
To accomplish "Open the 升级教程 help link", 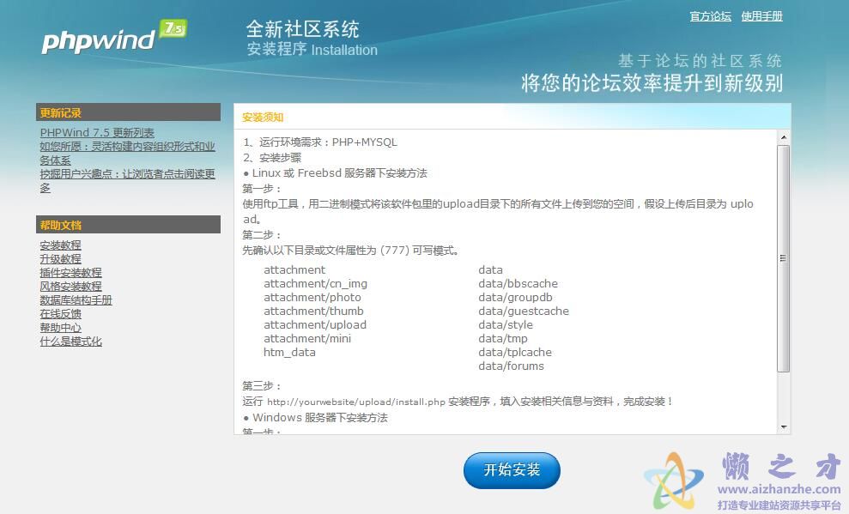I will click(60, 258).
